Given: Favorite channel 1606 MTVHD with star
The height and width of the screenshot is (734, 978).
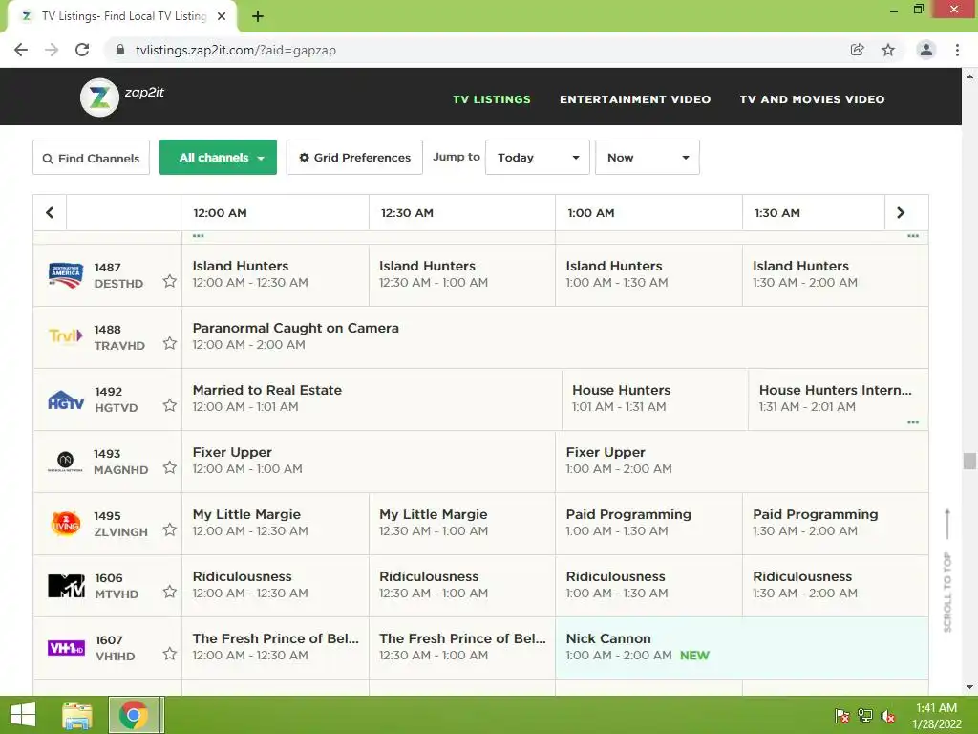Looking at the screenshot, I should (170, 592).
